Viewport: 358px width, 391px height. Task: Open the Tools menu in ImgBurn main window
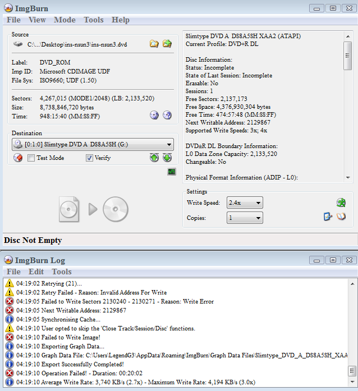pyautogui.click(x=94, y=20)
